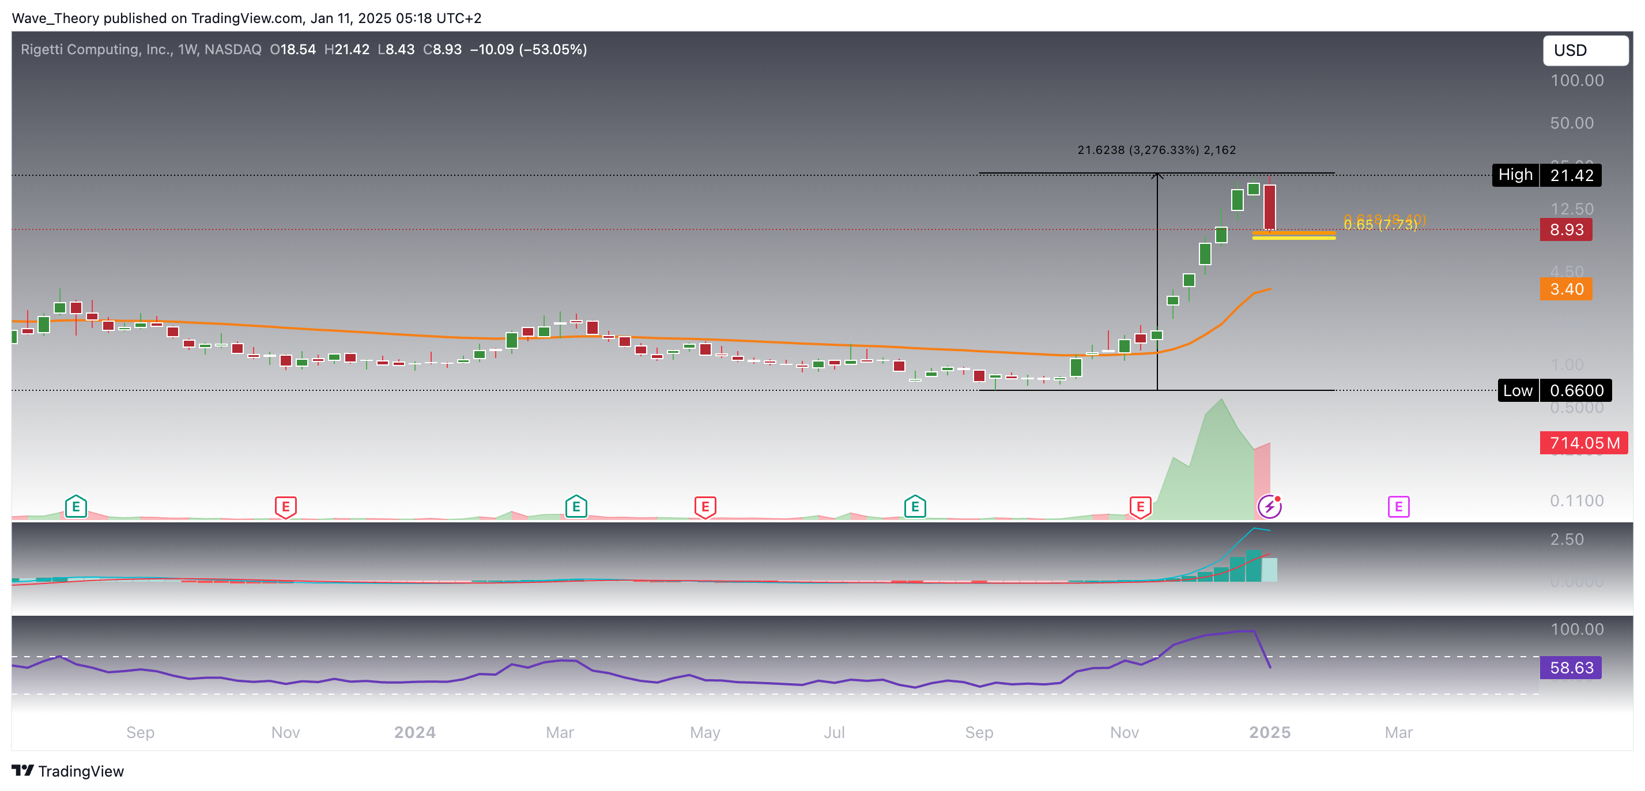The width and height of the screenshot is (1645, 791).
Task: Click the green earnings marker near Mar 2024
Action: [x=576, y=507]
